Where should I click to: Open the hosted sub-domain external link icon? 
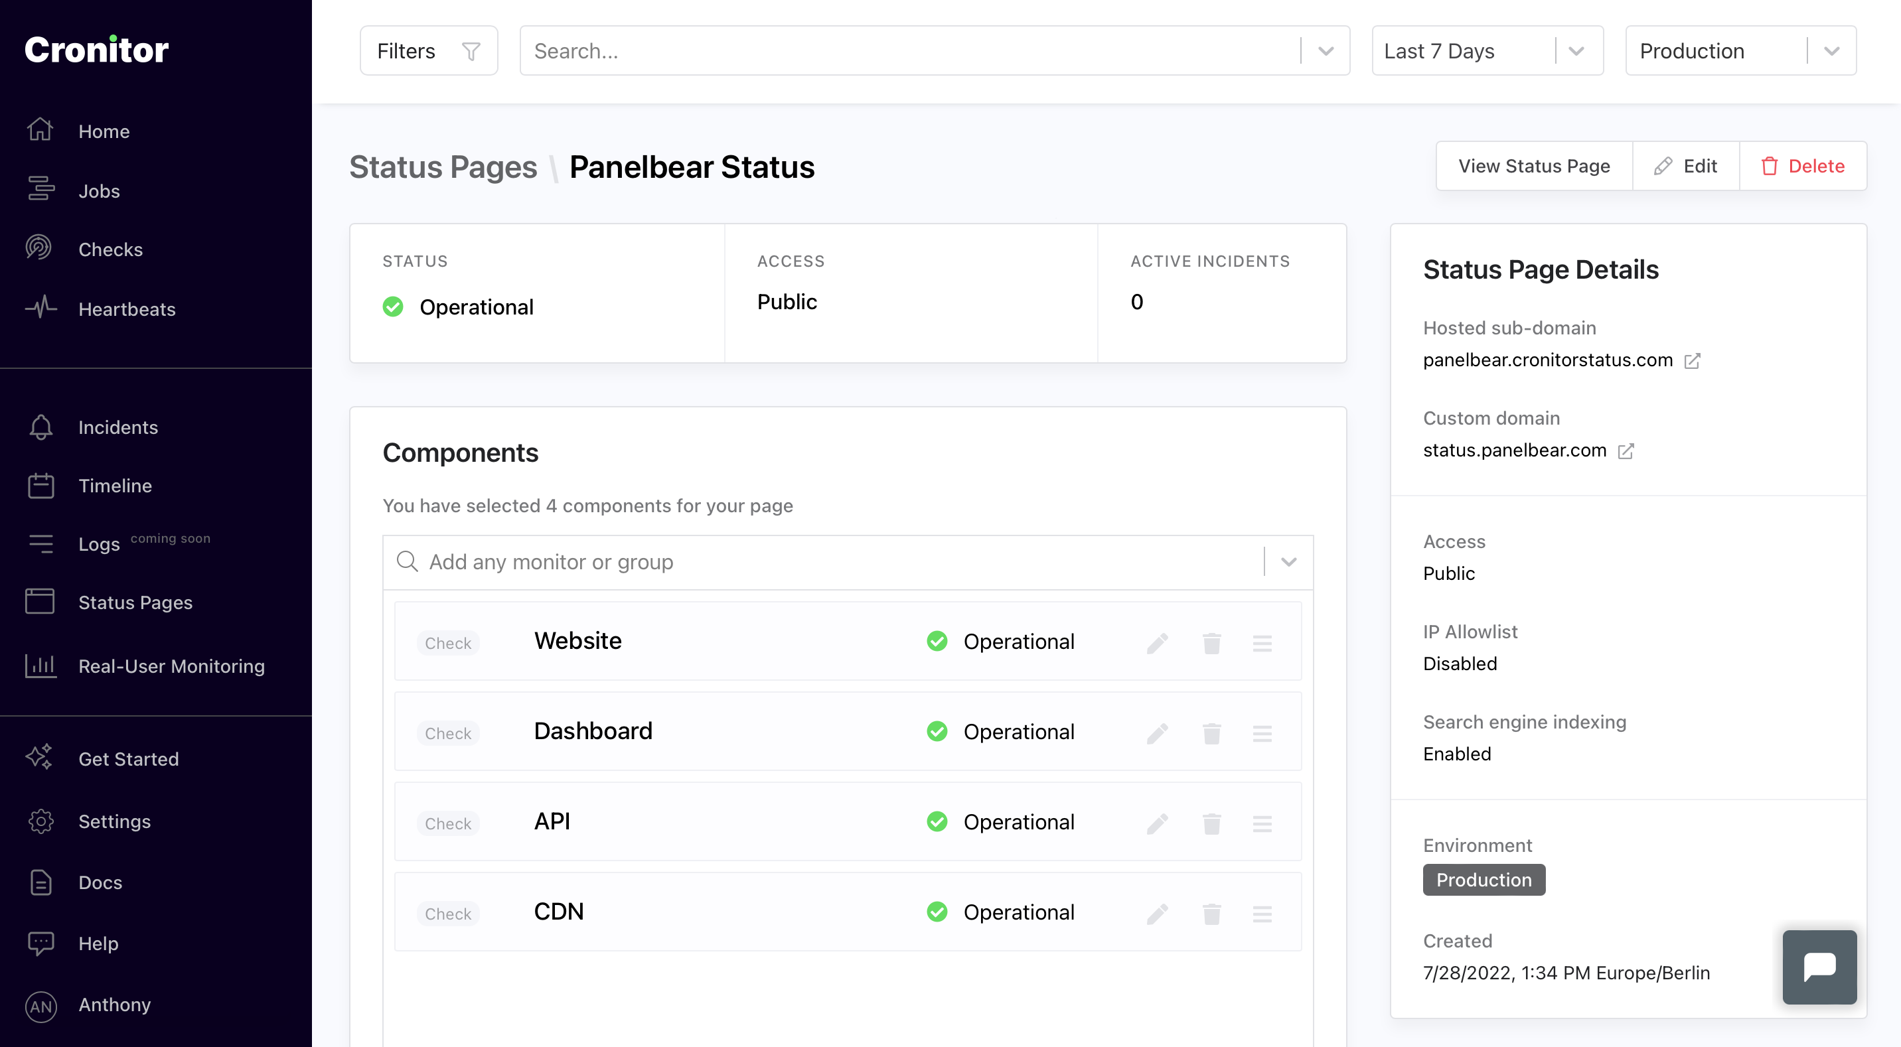[1692, 361]
